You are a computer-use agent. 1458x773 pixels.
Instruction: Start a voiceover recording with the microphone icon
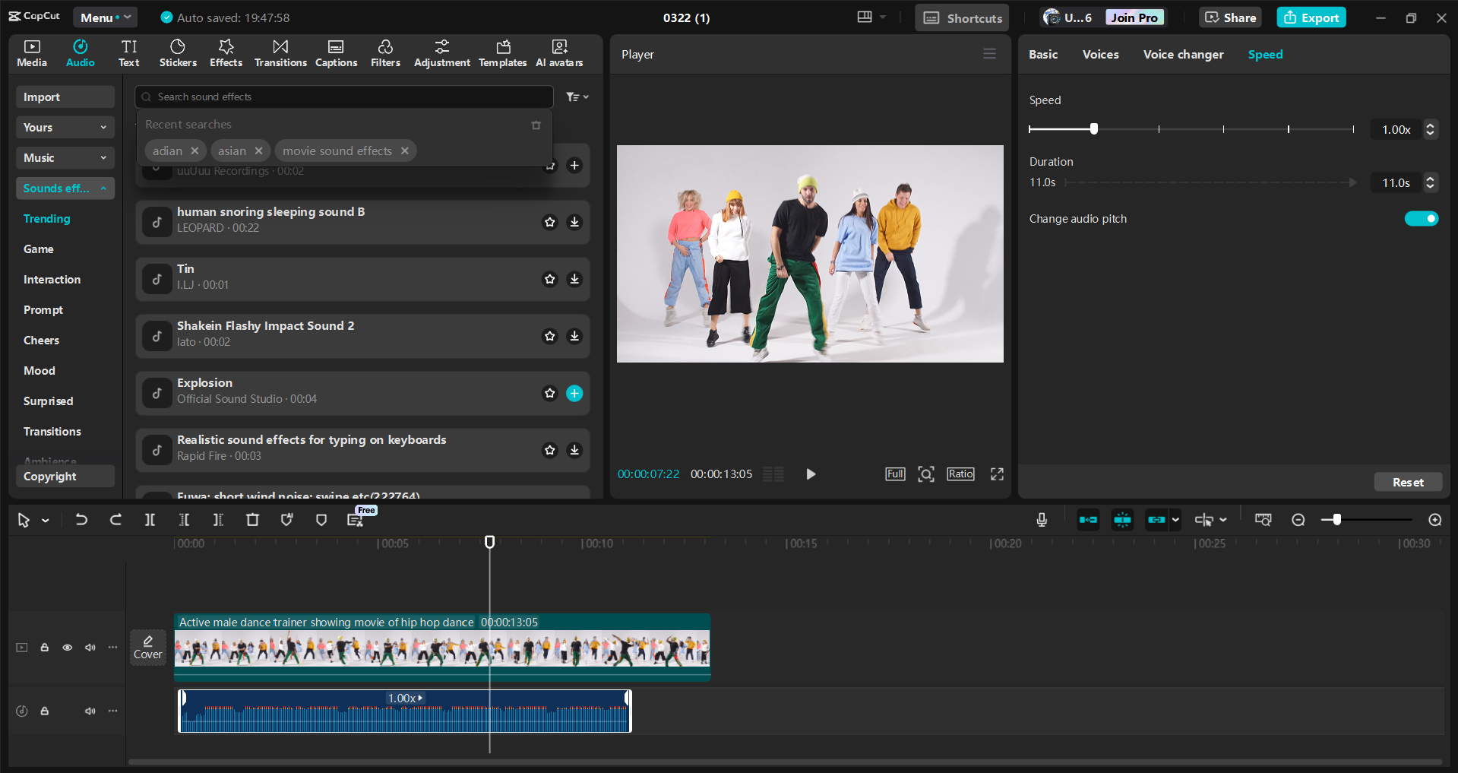[1041, 520]
